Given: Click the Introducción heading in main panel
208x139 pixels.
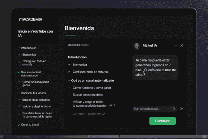Looking at the screenshot, I should coord(77,57).
